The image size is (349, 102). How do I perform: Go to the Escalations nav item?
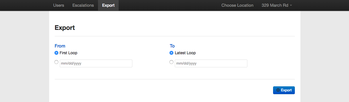[83, 5]
